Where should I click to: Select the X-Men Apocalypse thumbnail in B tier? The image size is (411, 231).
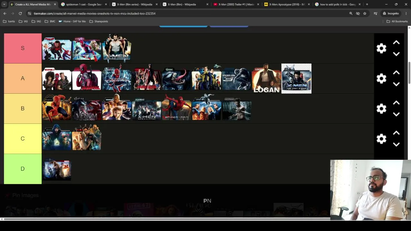[x=147, y=109]
